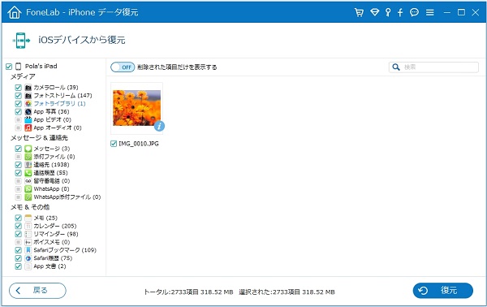Uncheck the メッセージ (3) checkbox
Image resolution: width=487 pixels, height=307 pixels.
(x=18, y=149)
